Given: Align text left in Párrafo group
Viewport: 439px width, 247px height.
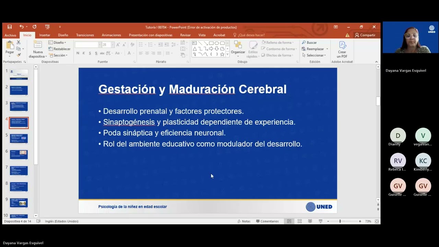Looking at the screenshot, I should click(x=141, y=53).
